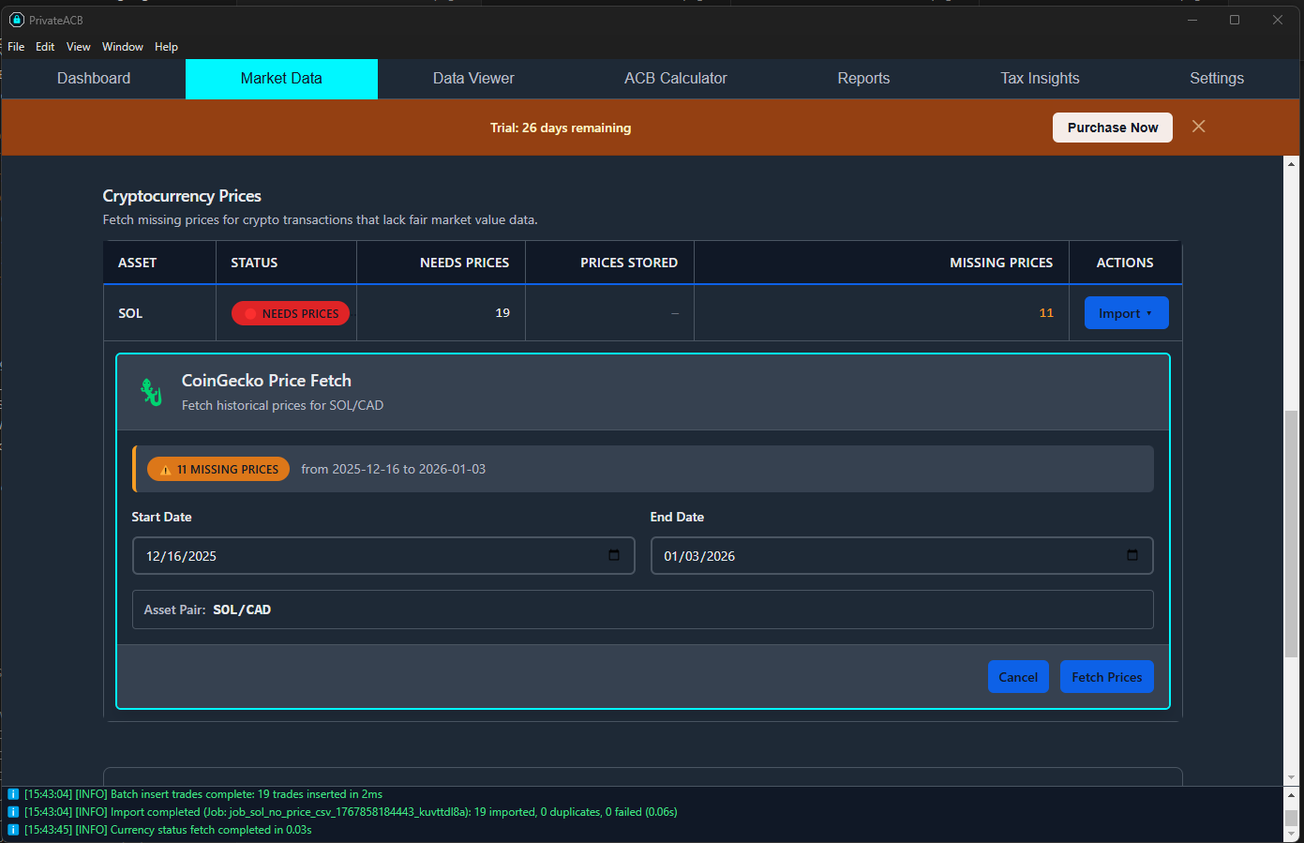The image size is (1304, 843).
Task: Go to the Settings tab
Action: point(1217,79)
